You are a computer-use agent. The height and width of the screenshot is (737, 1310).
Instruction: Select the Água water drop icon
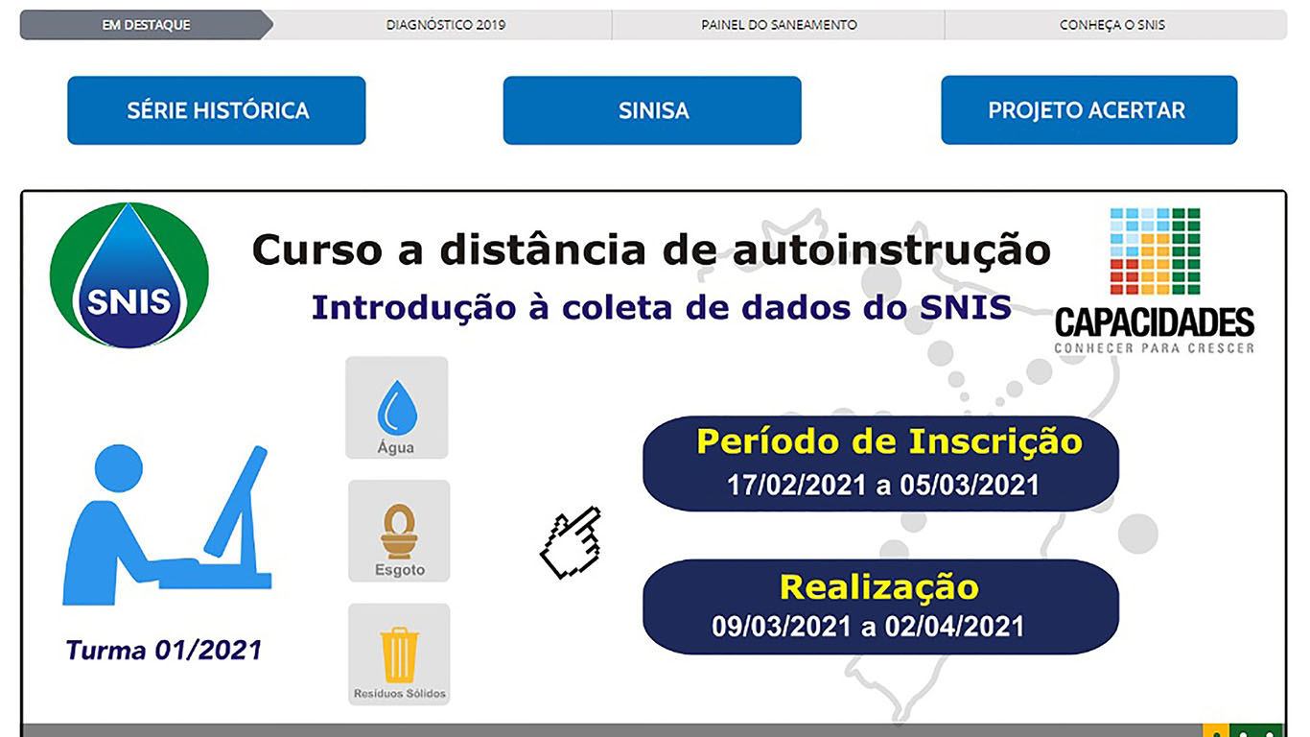coord(396,408)
